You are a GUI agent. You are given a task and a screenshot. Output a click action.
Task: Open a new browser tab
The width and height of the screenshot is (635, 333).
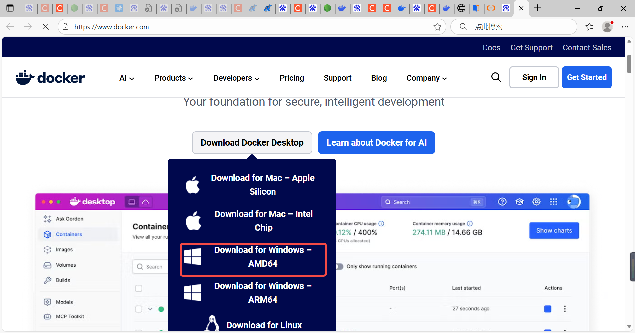538,8
